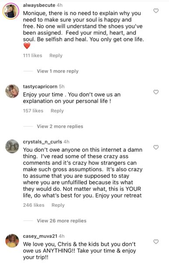The width and height of the screenshot is (169, 263).
Task: Open casey_muva21's profile avatar
Action: 12,241
